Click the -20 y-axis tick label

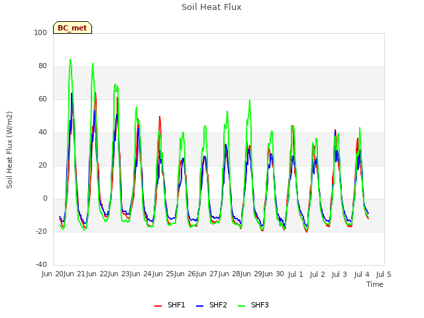point(41,232)
